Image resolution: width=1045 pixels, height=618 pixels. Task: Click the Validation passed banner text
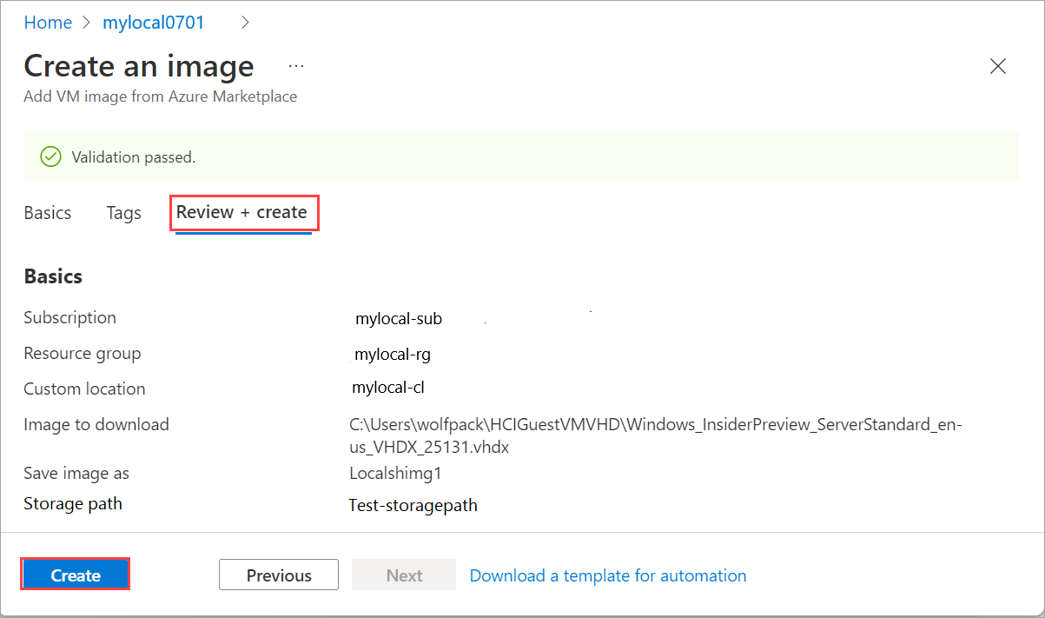point(134,157)
